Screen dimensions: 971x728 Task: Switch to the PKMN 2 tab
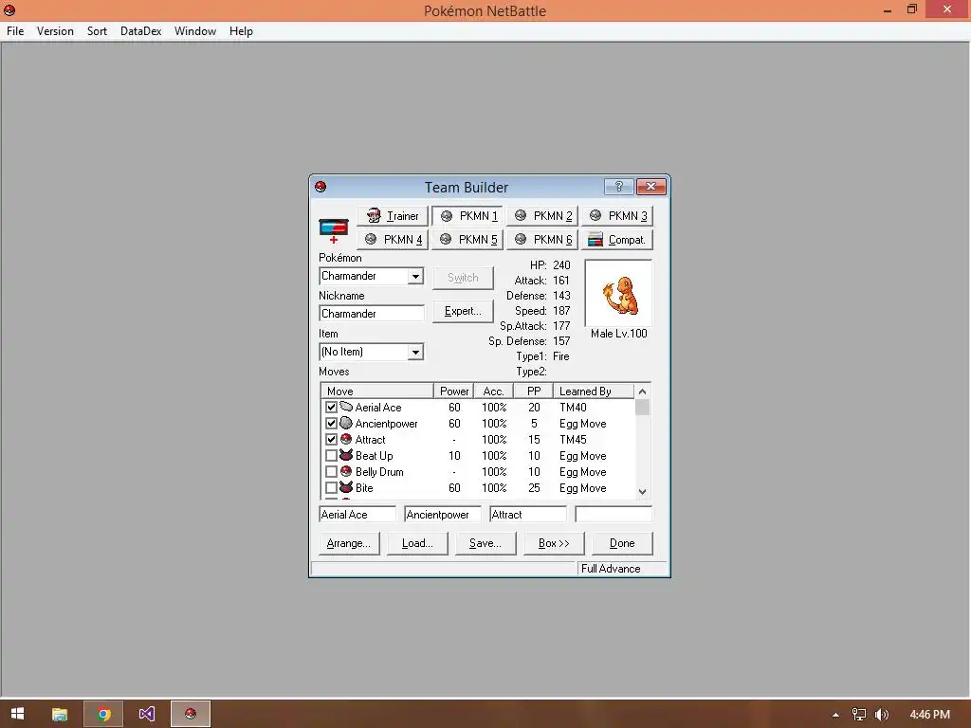click(x=542, y=215)
